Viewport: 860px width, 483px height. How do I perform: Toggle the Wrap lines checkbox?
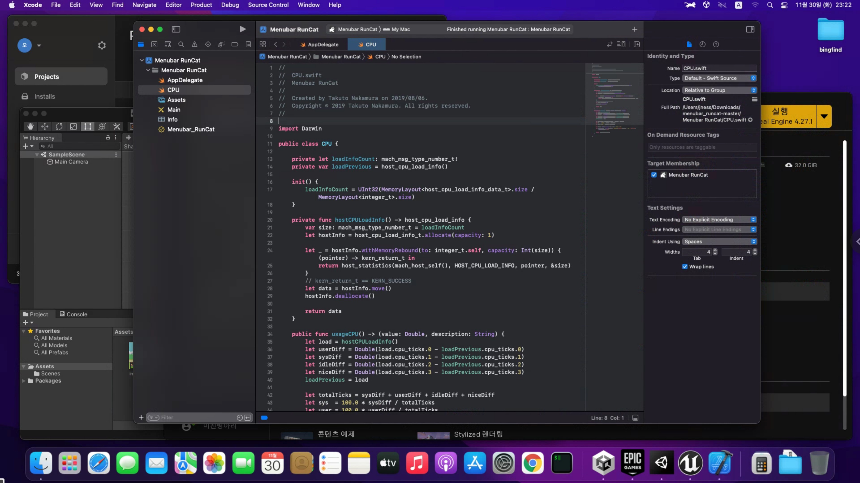(x=685, y=267)
